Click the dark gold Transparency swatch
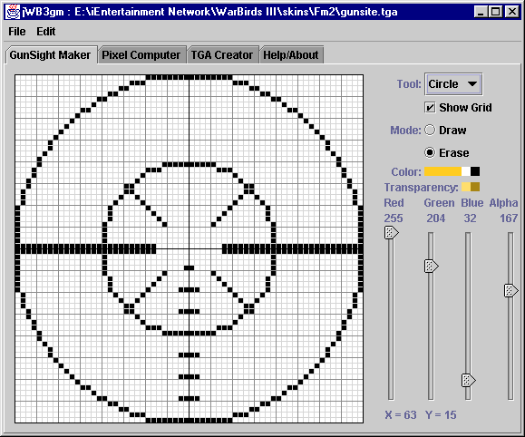This screenshot has width=525, height=437. pyautogui.click(x=475, y=187)
